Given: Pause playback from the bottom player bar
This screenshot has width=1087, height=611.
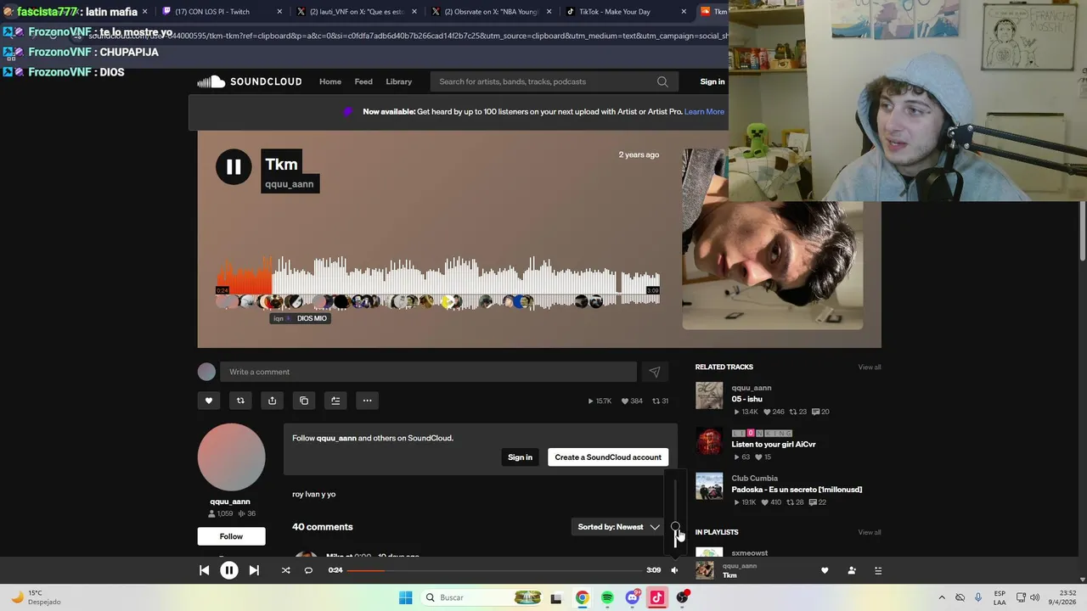Looking at the screenshot, I should click(x=229, y=570).
